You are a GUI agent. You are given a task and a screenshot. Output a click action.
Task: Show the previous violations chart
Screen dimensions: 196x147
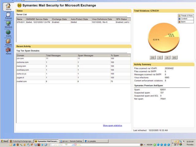(x=160, y=57)
